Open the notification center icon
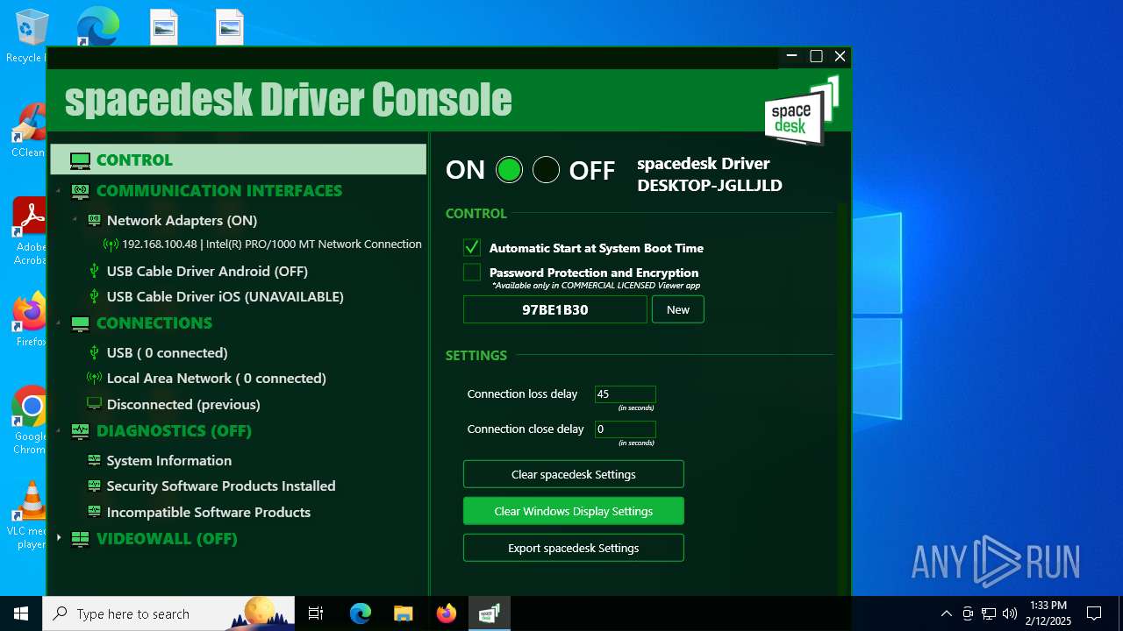 tap(1094, 613)
